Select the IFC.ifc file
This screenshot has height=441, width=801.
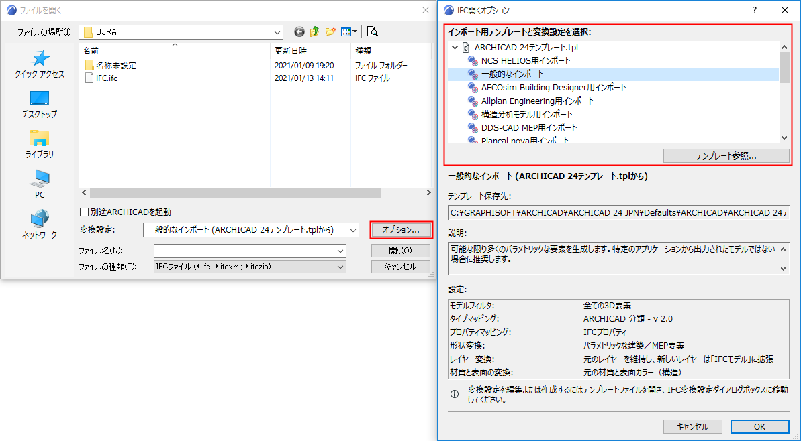pos(101,78)
